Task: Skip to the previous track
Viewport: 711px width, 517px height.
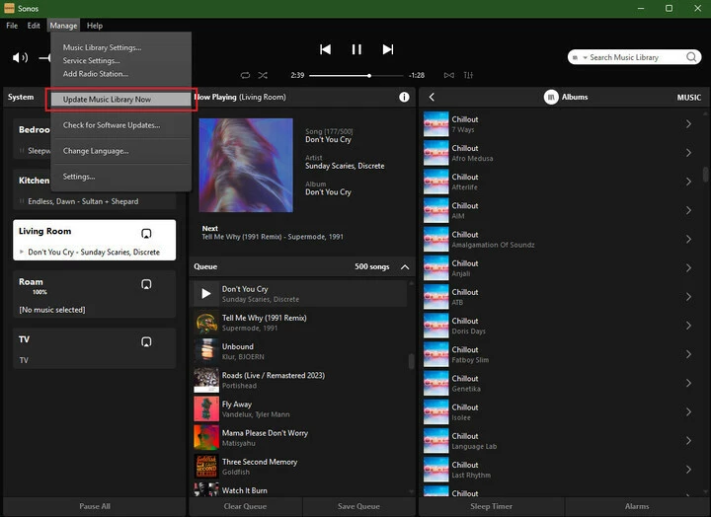Action: click(x=325, y=49)
